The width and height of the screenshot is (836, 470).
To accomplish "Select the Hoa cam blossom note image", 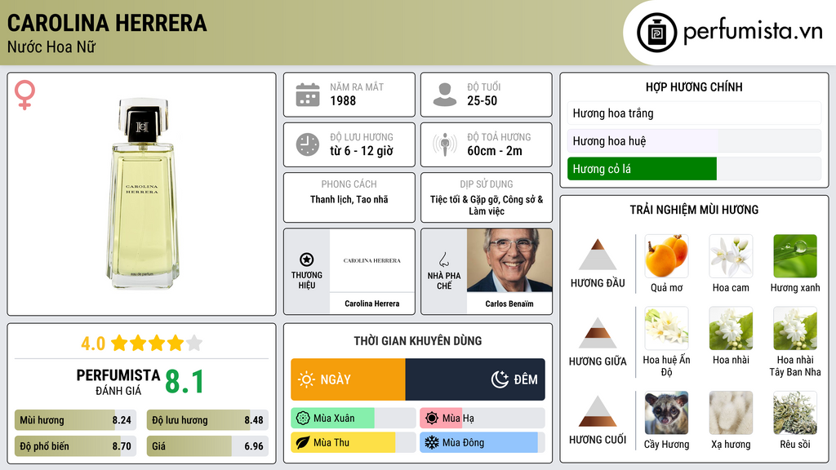I will point(731,256).
